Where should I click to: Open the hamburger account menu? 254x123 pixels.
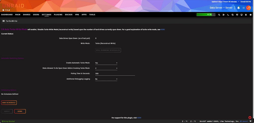(x=244, y=8)
